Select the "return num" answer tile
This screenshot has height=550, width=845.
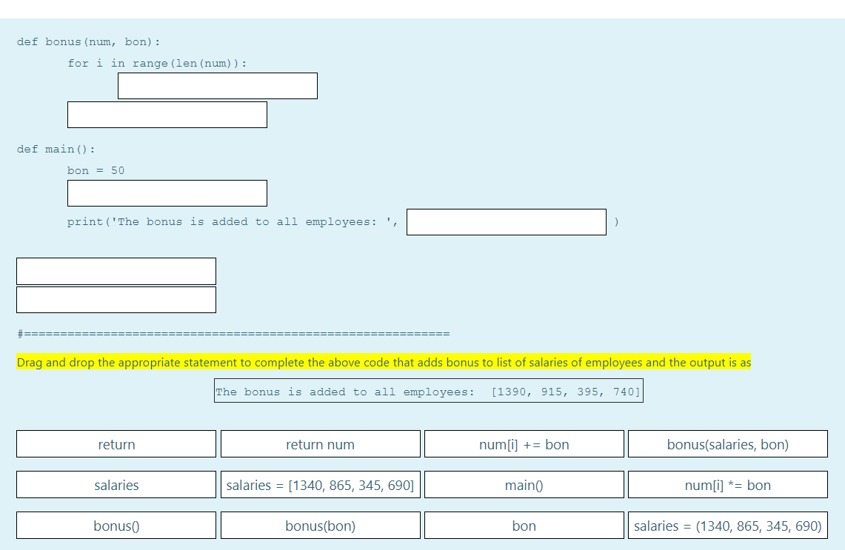pos(320,443)
